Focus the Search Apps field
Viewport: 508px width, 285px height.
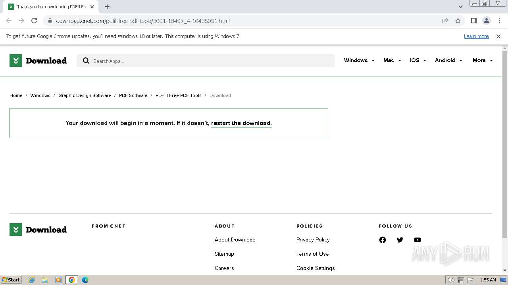tap(206, 61)
